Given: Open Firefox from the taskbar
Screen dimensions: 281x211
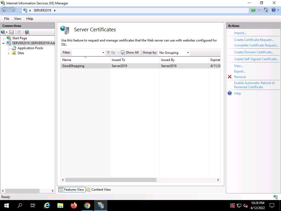Looking at the screenshot, I should (74, 206).
